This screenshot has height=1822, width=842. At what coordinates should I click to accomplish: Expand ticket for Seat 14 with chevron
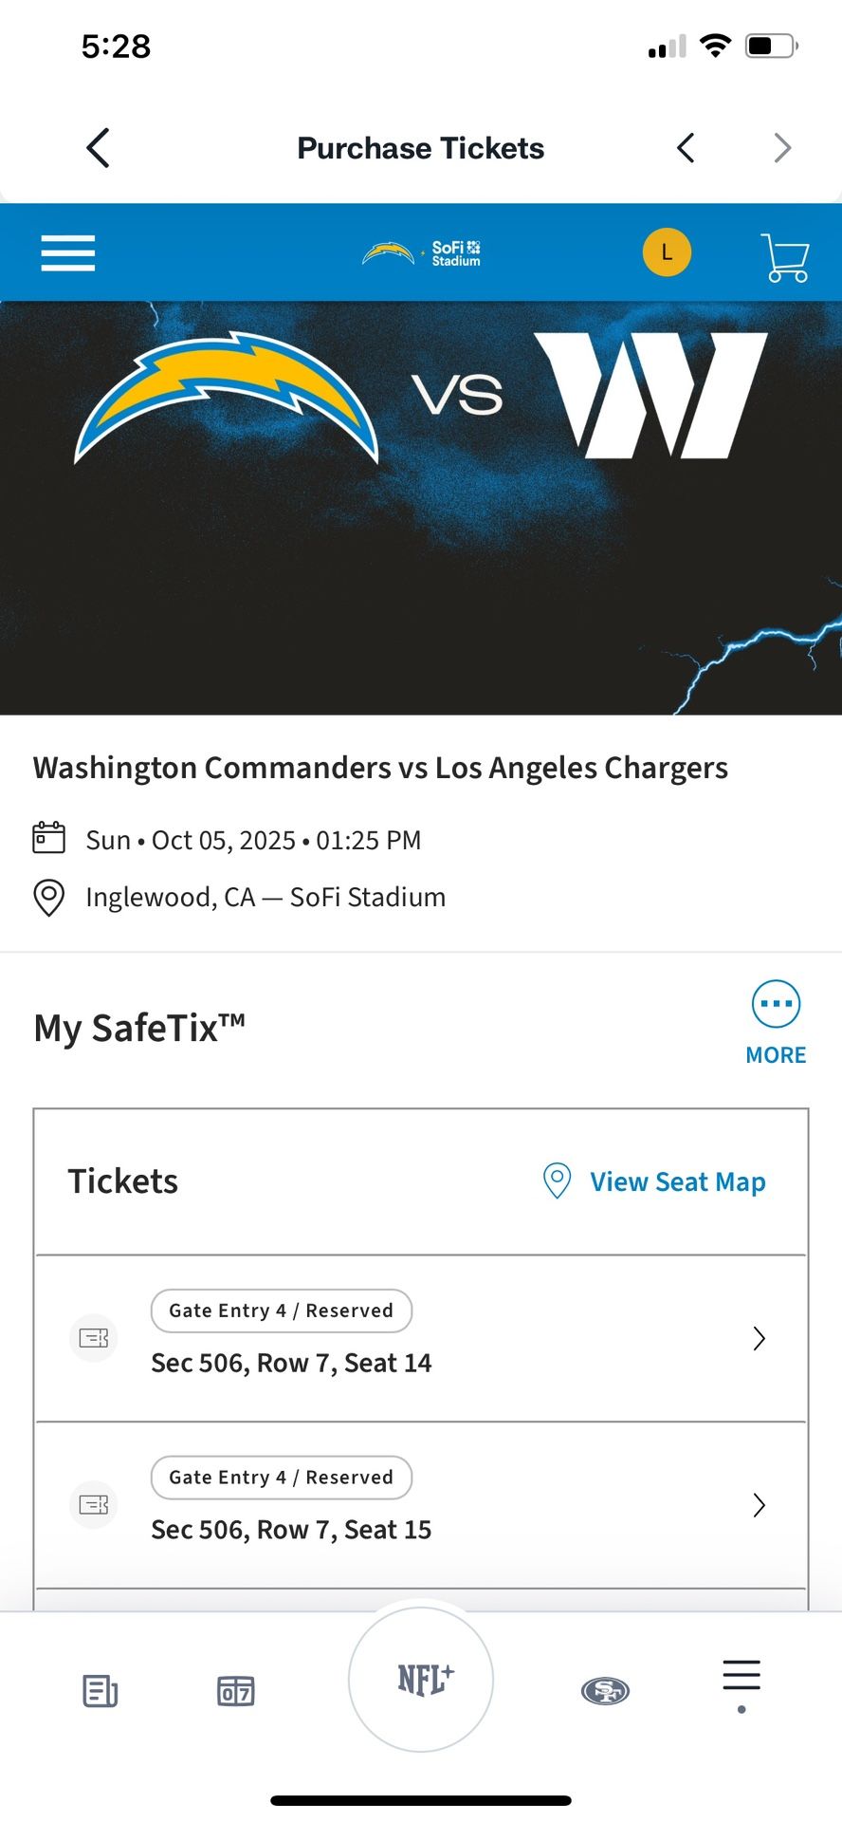click(759, 1338)
